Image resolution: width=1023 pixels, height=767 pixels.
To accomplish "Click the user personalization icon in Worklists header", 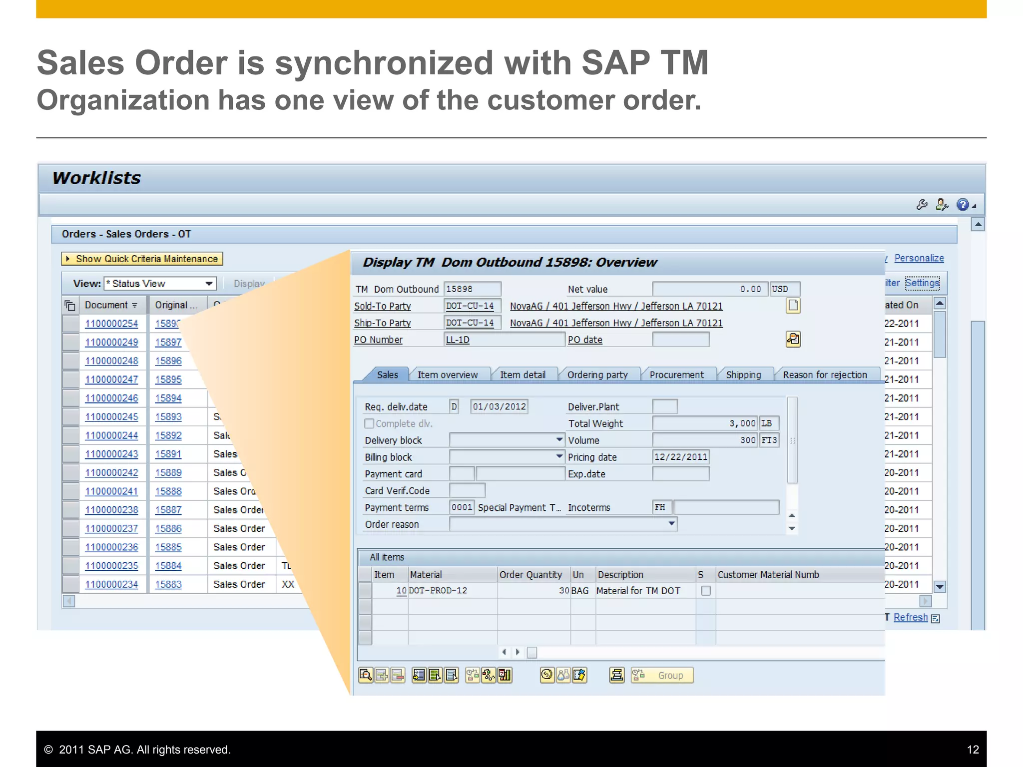I will (x=942, y=205).
